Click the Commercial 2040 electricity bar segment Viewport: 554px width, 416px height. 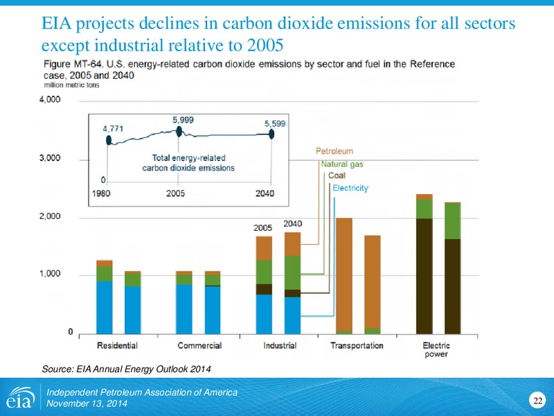213,310
